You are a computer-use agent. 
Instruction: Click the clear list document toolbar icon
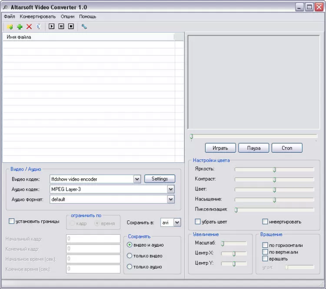(39, 26)
